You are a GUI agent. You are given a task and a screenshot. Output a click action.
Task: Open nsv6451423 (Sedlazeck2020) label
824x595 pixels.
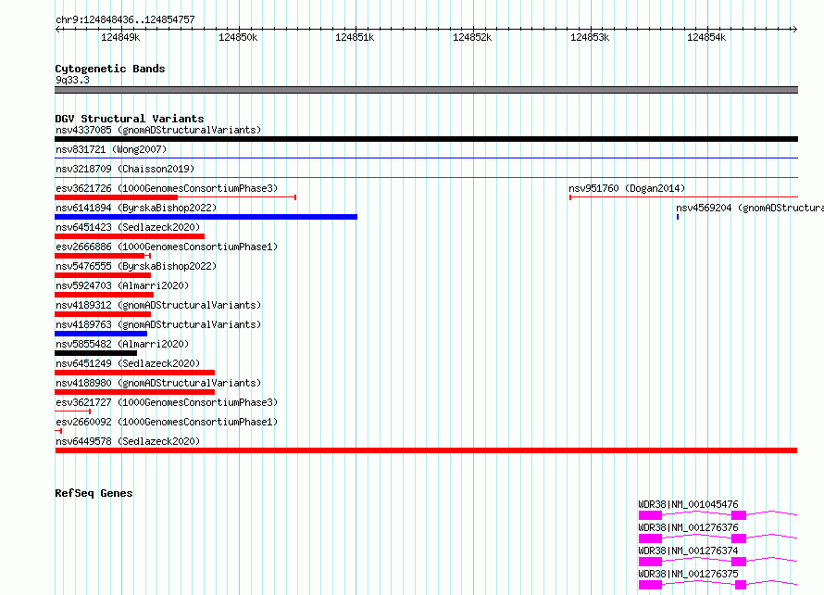(x=128, y=227)
